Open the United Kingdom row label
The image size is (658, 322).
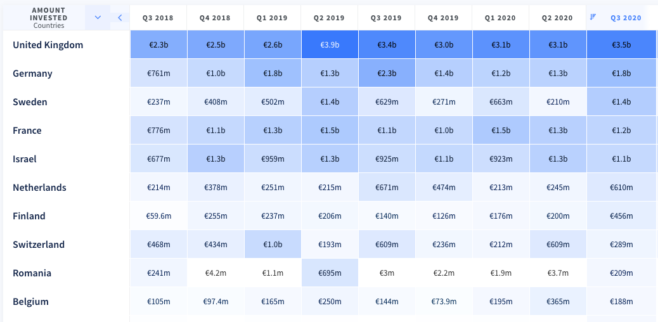click(x=48, y=45)
